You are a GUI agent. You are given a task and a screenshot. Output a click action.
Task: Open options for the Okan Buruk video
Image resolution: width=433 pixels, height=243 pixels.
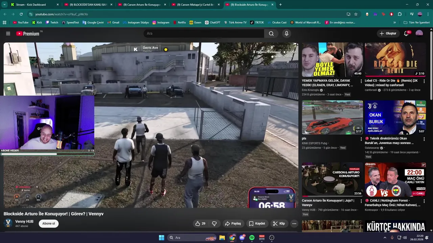(x=424, y=139)
